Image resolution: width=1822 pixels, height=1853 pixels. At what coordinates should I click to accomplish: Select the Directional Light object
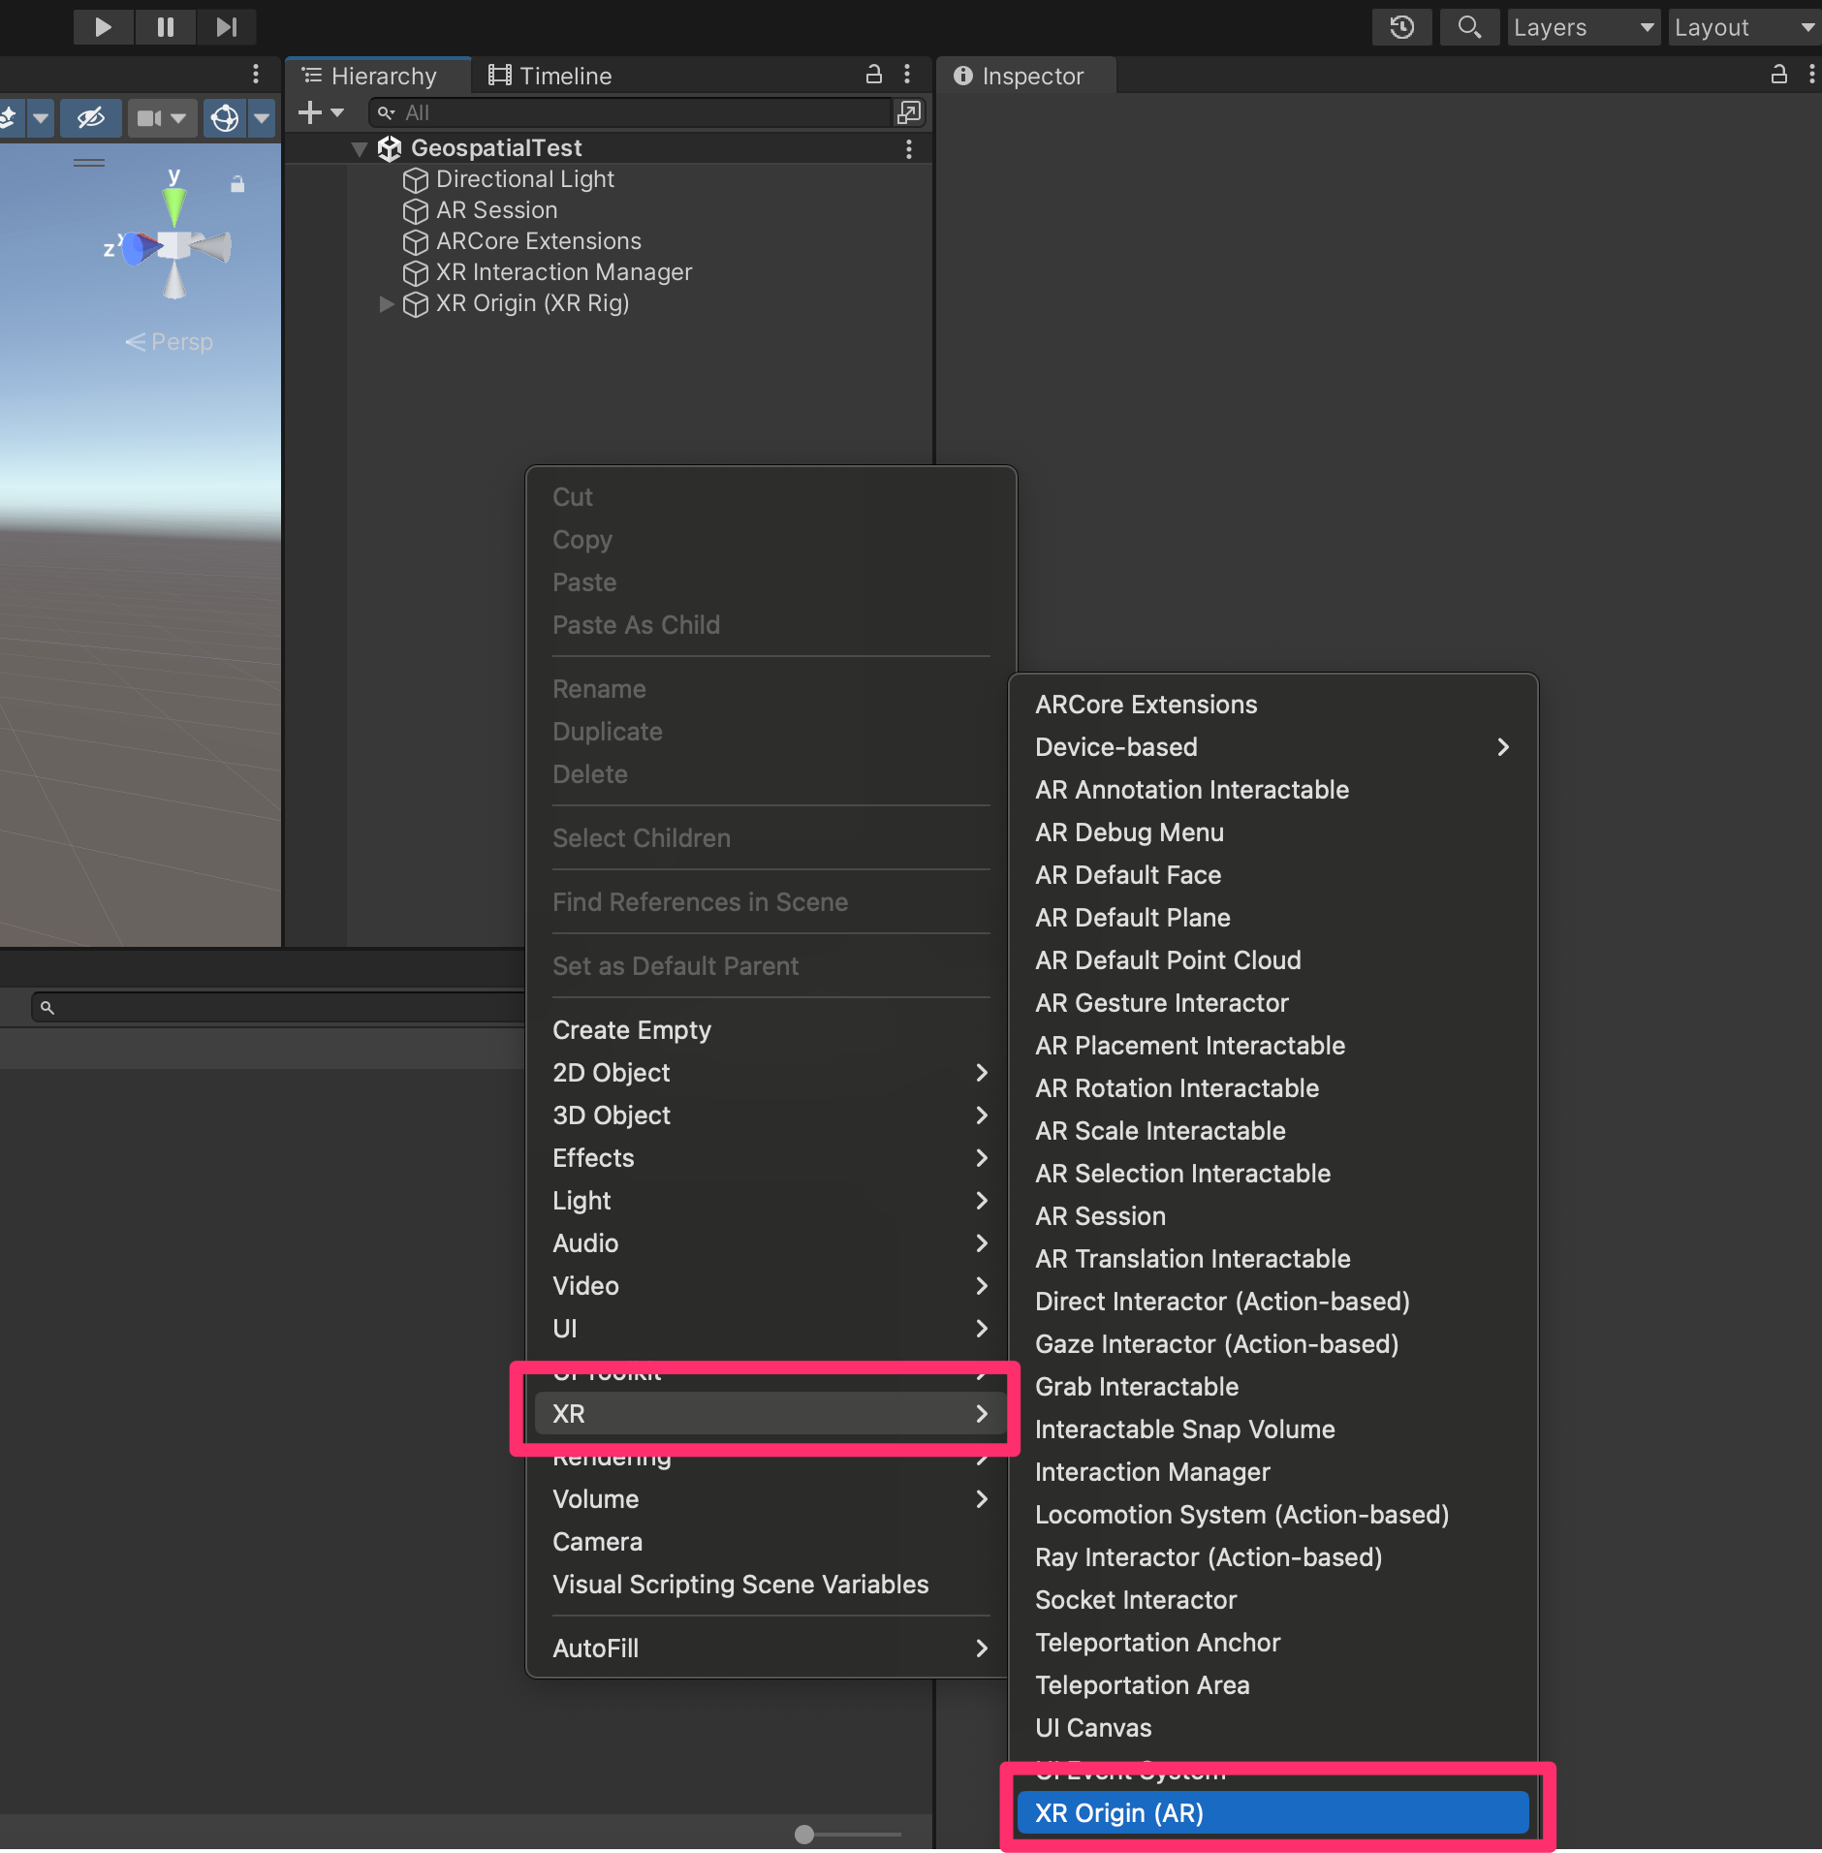click(525, 179)
